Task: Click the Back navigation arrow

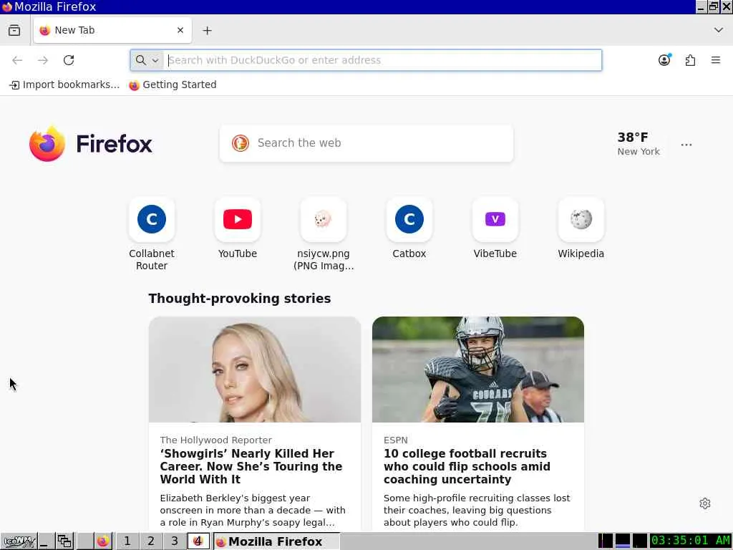Action: pyautogui.click(x=17, y=60)
